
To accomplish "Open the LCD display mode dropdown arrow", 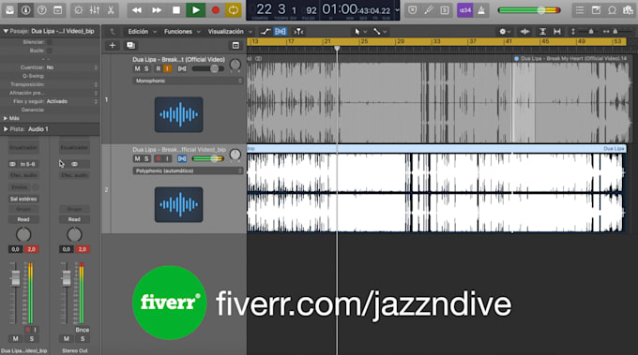I will coord(397,10).
